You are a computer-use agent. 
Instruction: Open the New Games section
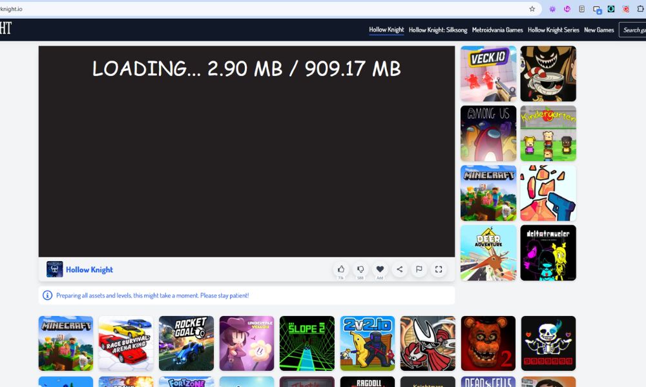[599, 30]
